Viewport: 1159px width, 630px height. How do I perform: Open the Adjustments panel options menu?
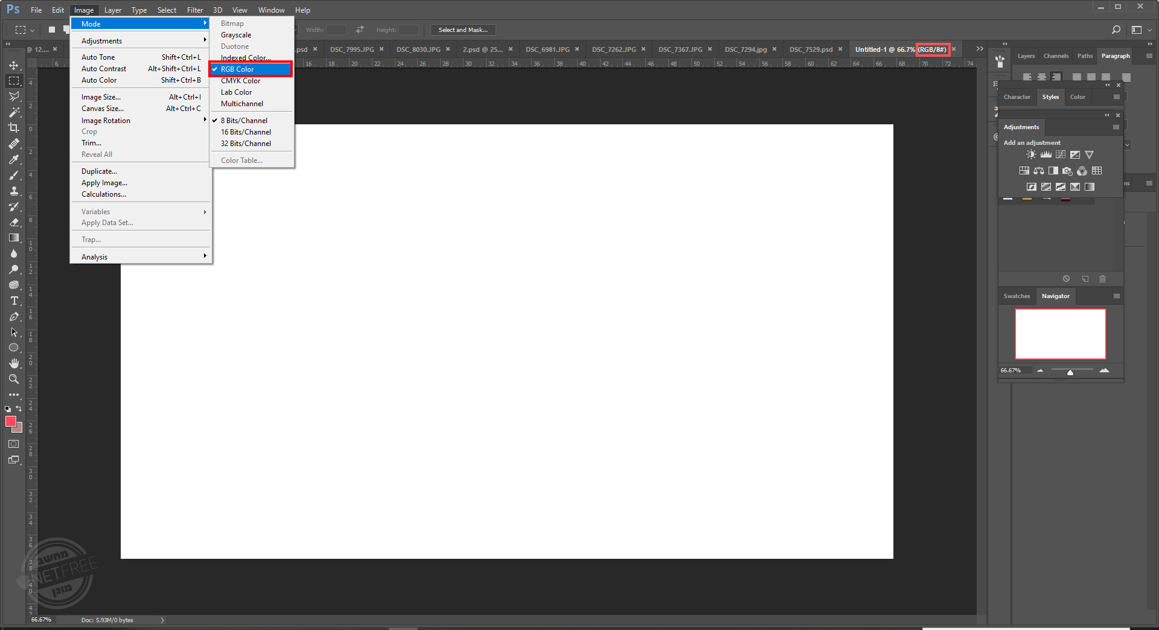pyautogui.click(x=1116, y=127)
